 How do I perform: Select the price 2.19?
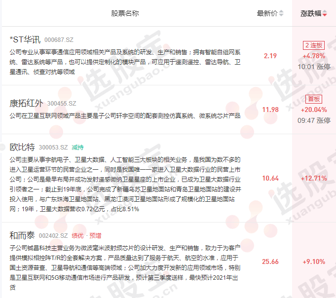270,56
